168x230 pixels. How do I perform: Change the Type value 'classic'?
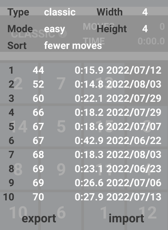click(60, 12)
